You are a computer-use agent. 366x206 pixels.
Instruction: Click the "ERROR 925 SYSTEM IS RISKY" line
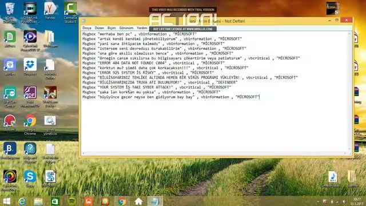click(x=148, y=73)
